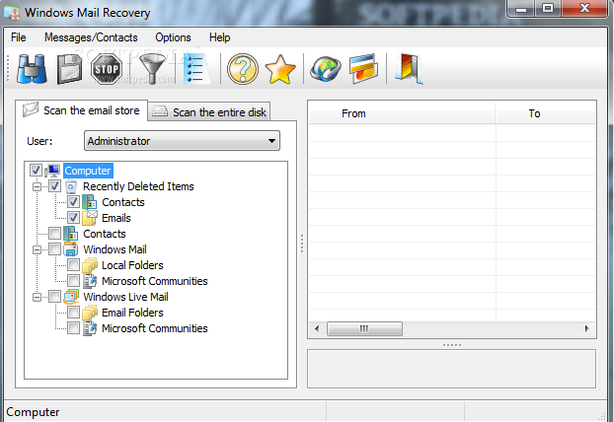Image resolution: width=614 pixels, height=422 pixels.
Task: Open the Help menu
Action: click(x=220, y=37)
